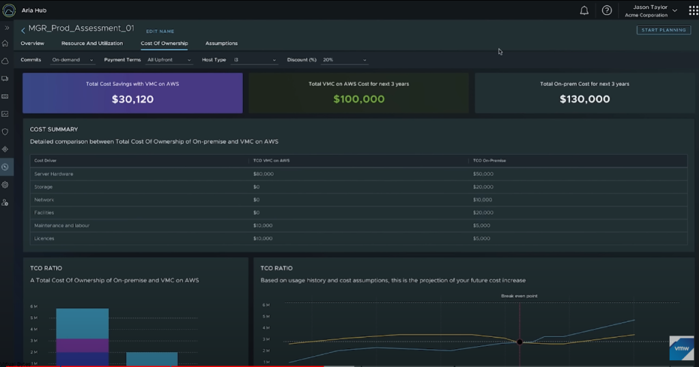Open the help question mark icon
Screen dimensions: 699x367
607,10
